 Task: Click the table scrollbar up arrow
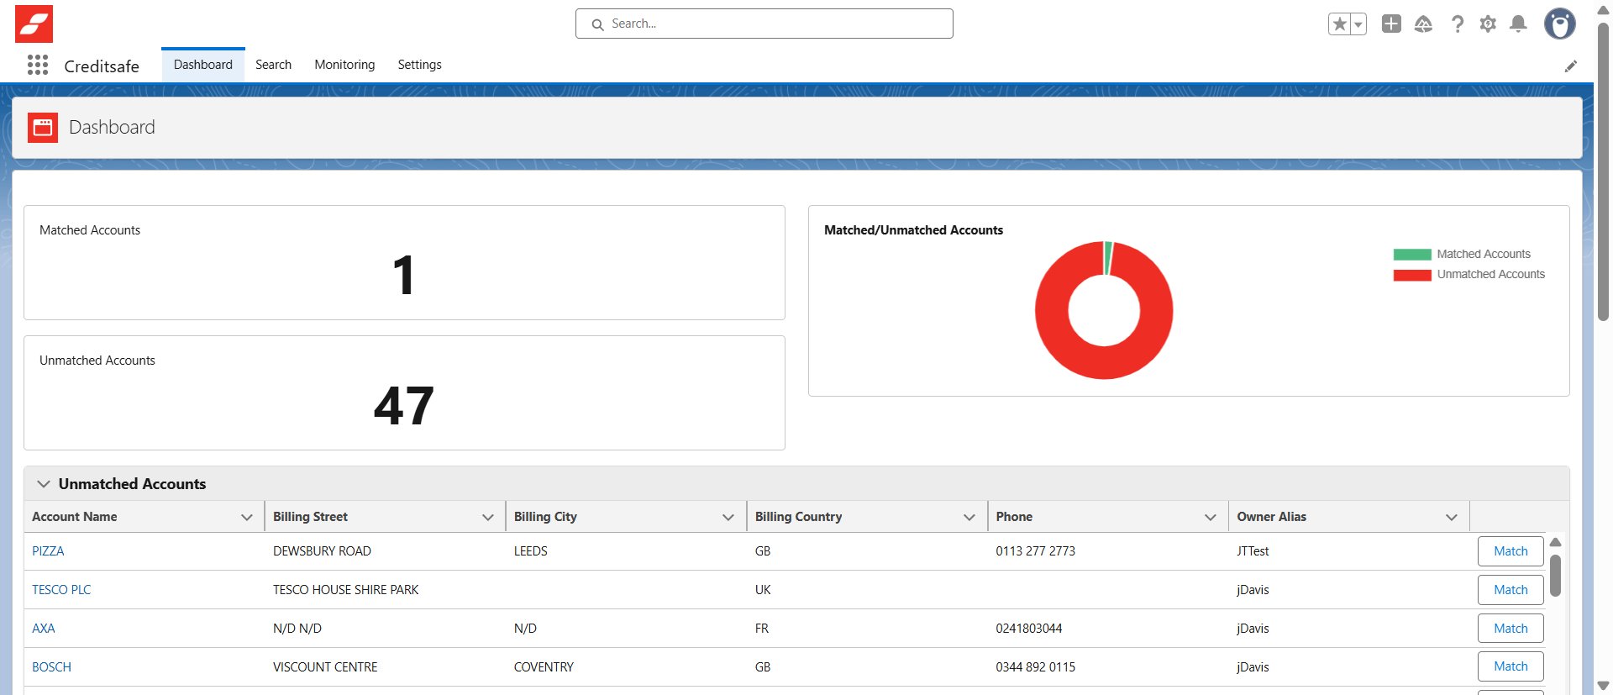click(x=1555, y=542)
